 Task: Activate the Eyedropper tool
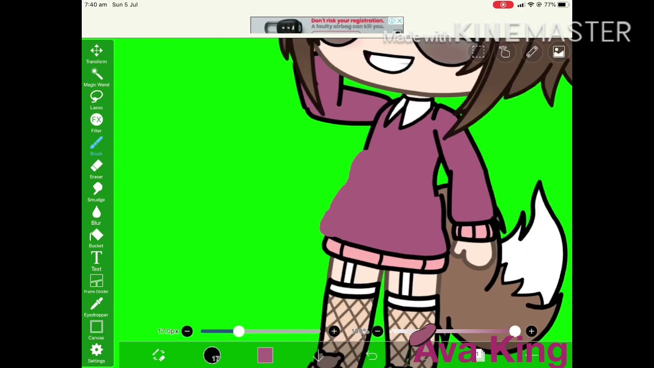point(96,307)
